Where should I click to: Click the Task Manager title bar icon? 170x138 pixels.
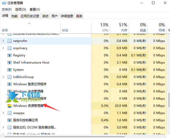4,3
